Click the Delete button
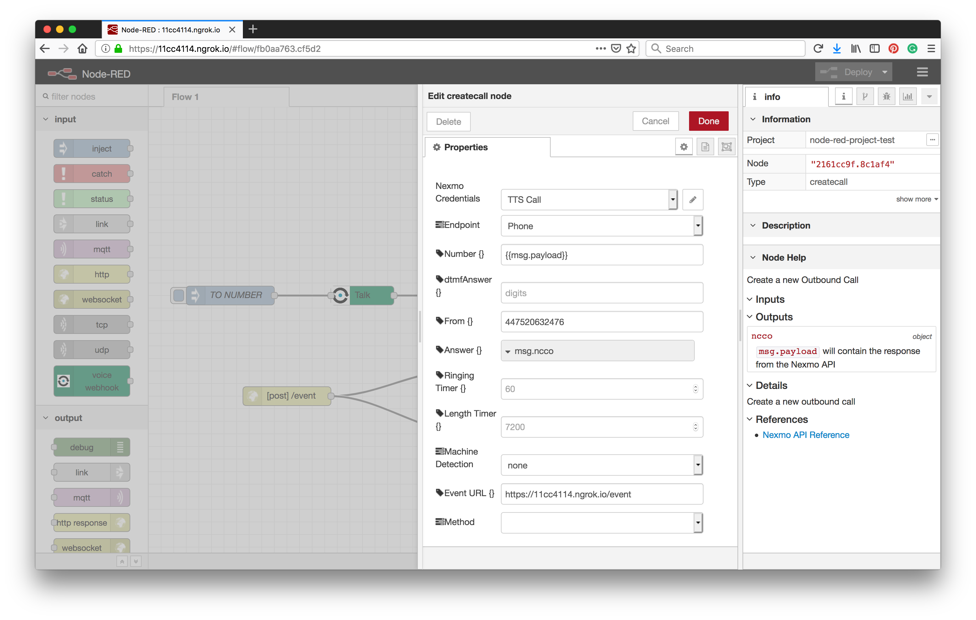 (448, 121)
